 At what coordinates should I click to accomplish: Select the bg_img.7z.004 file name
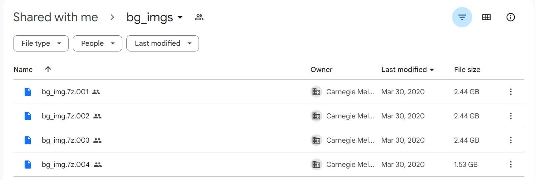(66, 165)
